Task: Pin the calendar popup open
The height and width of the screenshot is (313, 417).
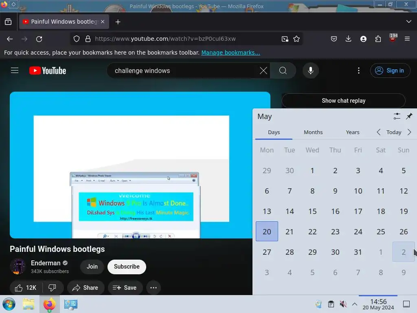Action: [409, 116]
